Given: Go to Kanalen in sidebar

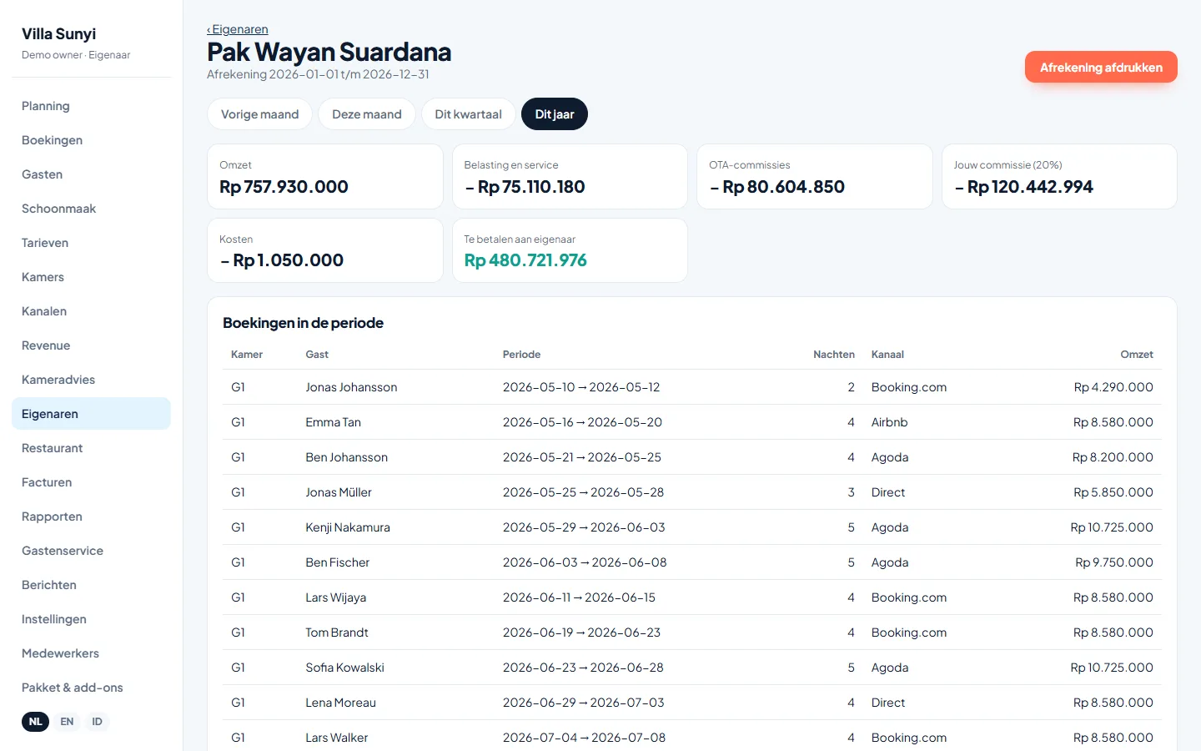Looking at the screenshot, I should 91,311.
